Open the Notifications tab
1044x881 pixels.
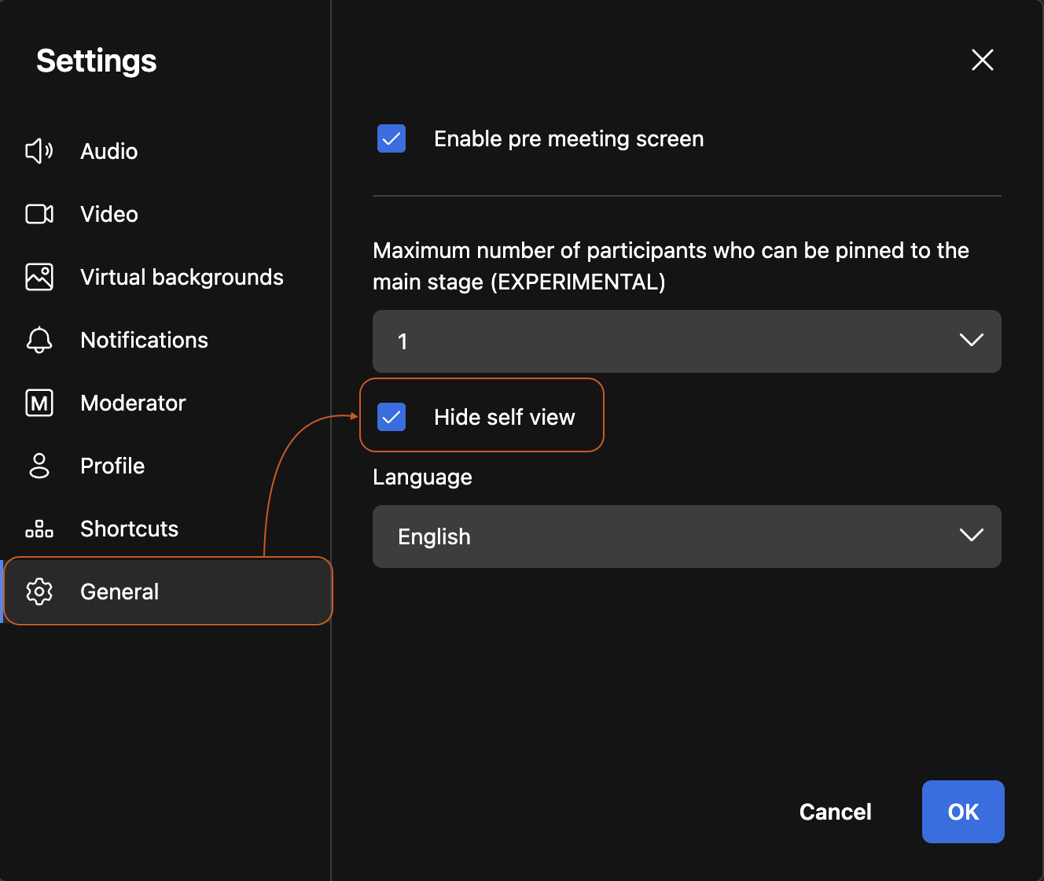[x=167, y=340]
